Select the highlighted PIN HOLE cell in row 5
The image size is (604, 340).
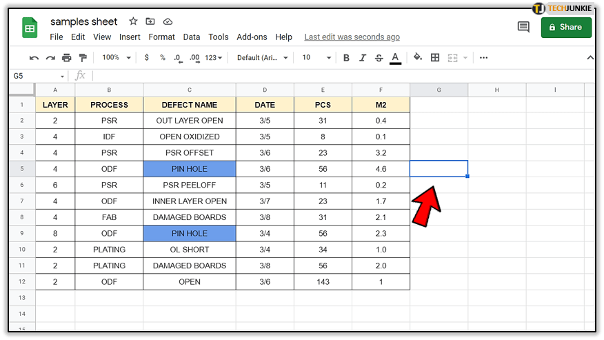point(189,169)
